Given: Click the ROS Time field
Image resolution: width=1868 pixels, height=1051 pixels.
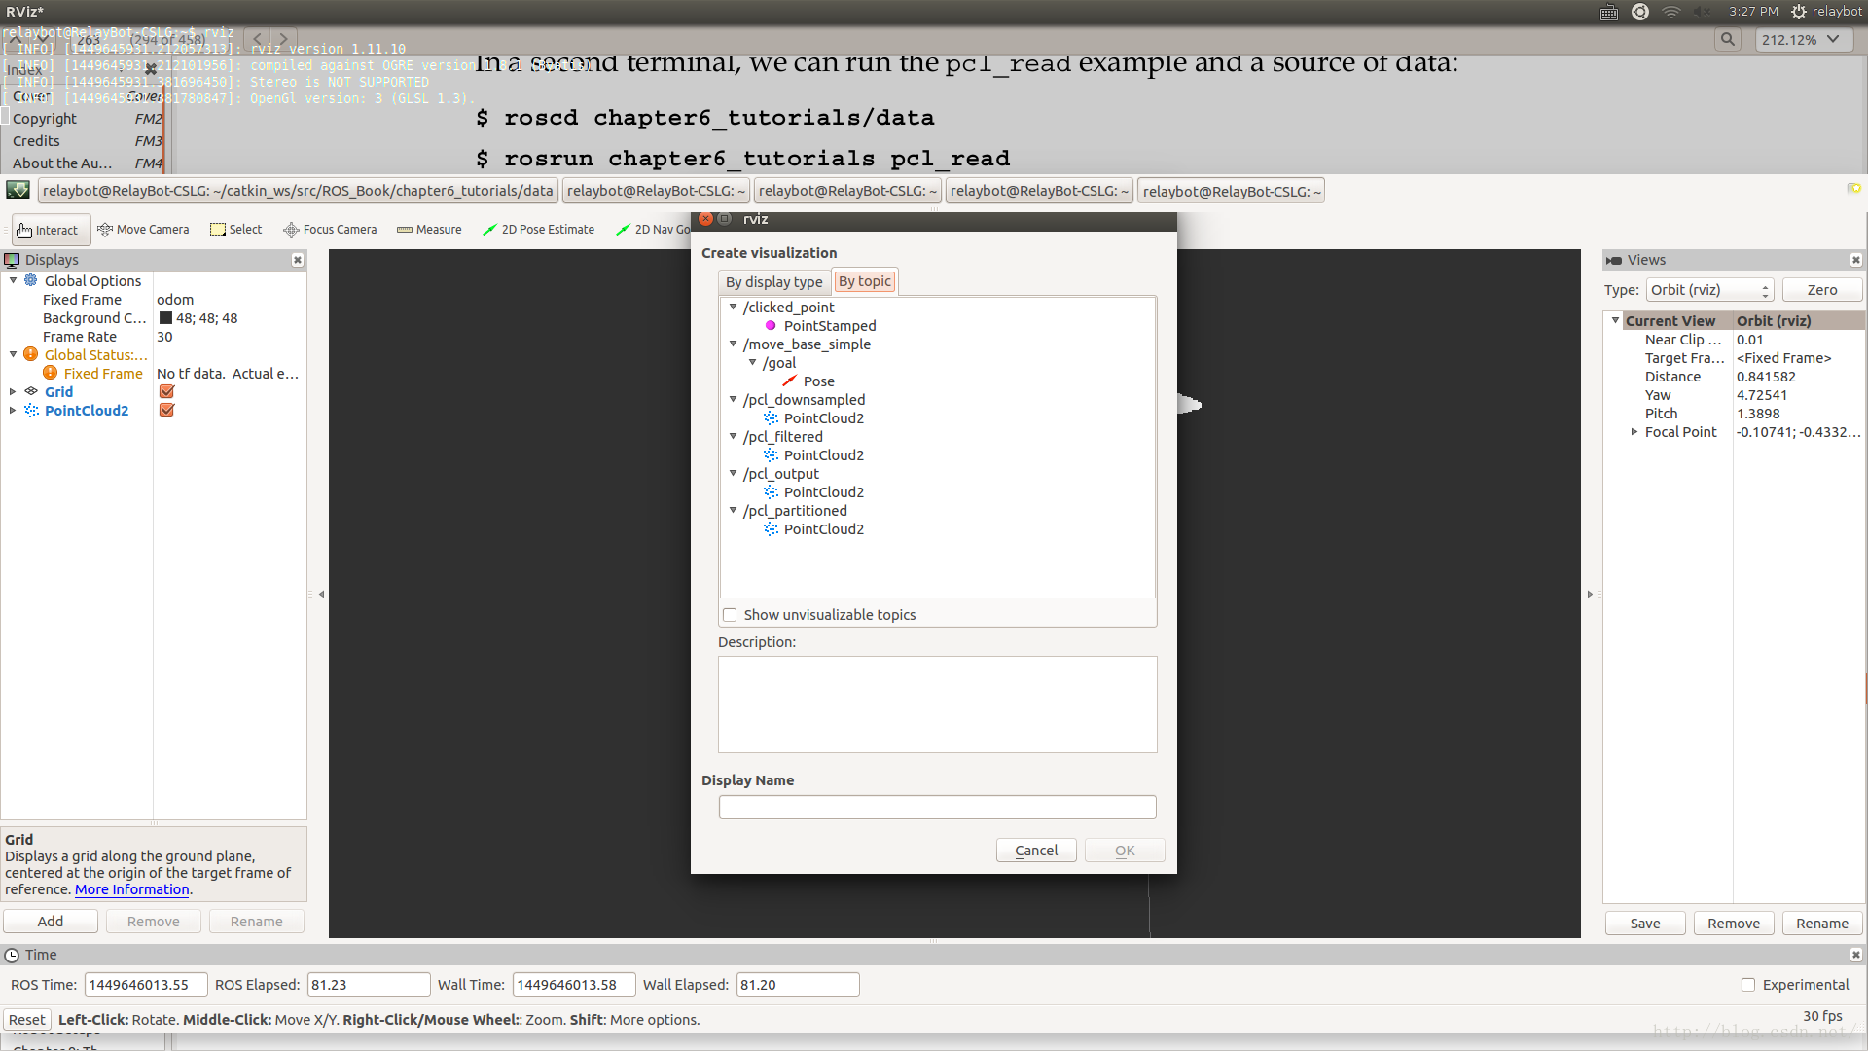Looking at the screenshot, I should [146, 985].
